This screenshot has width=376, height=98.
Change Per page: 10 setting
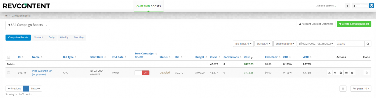pos(361,88)
